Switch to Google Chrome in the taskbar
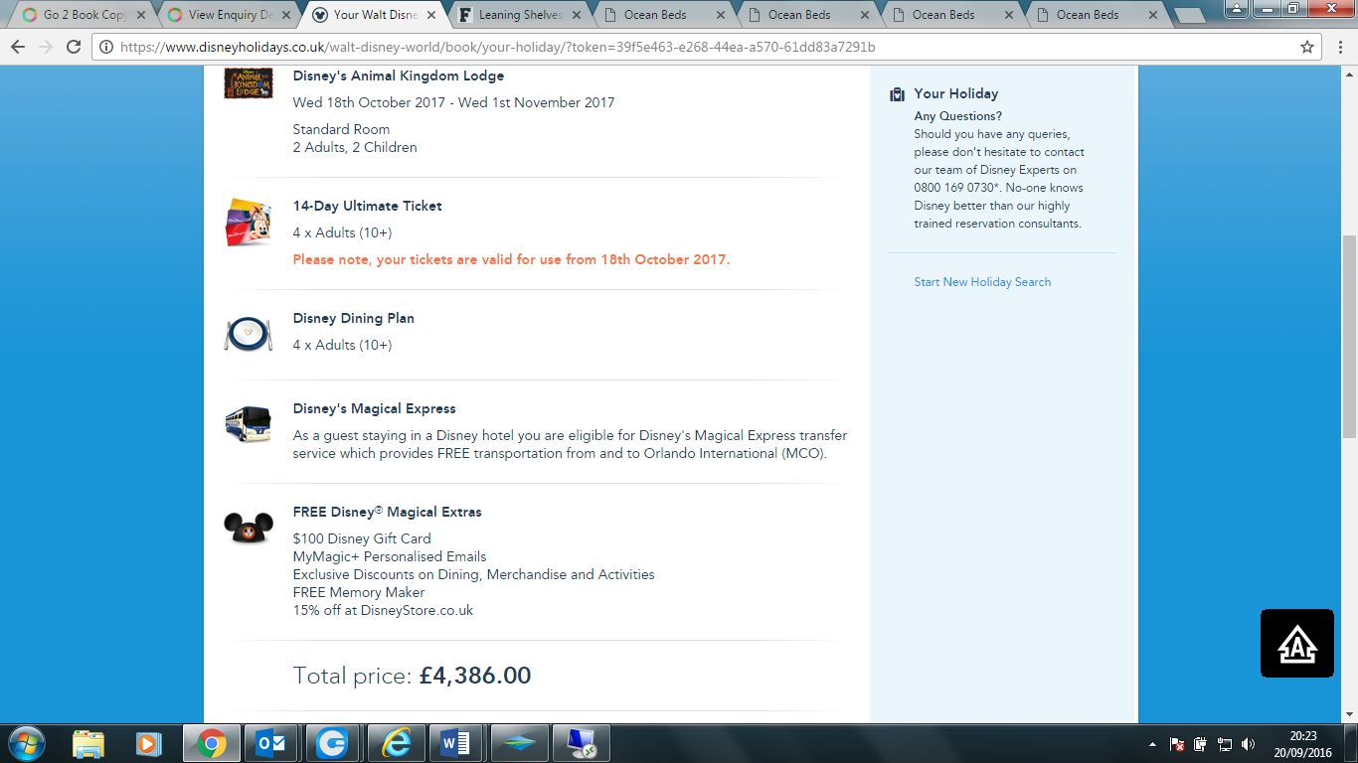The image size is (1358, 763). tap(211, 743)
